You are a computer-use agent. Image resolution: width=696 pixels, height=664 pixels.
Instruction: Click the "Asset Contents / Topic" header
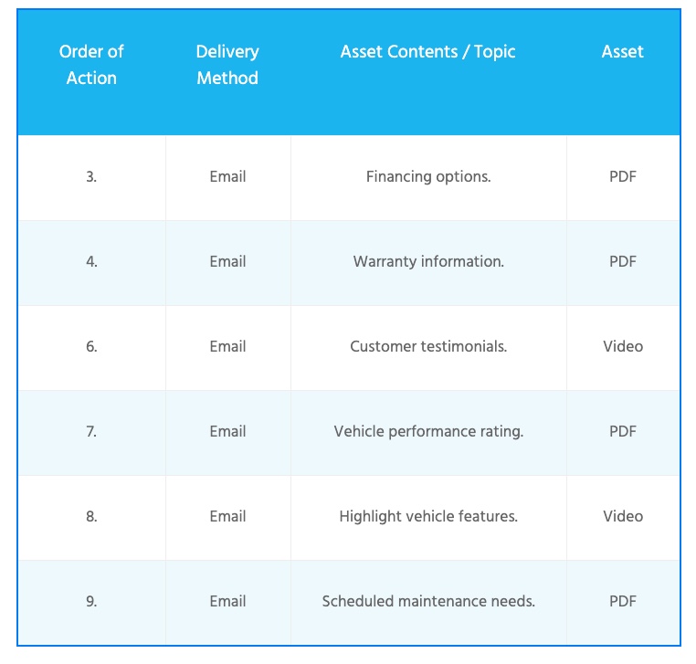coord(427,52)
